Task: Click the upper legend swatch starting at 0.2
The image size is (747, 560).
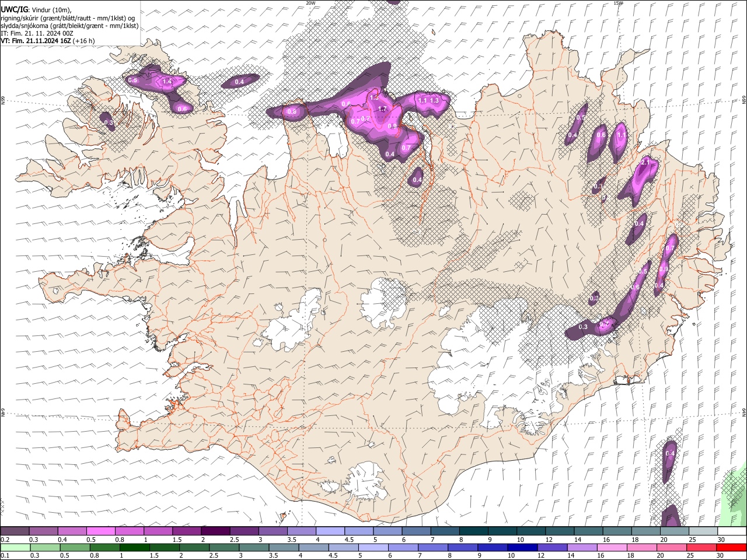Action: tap(15, 531)
